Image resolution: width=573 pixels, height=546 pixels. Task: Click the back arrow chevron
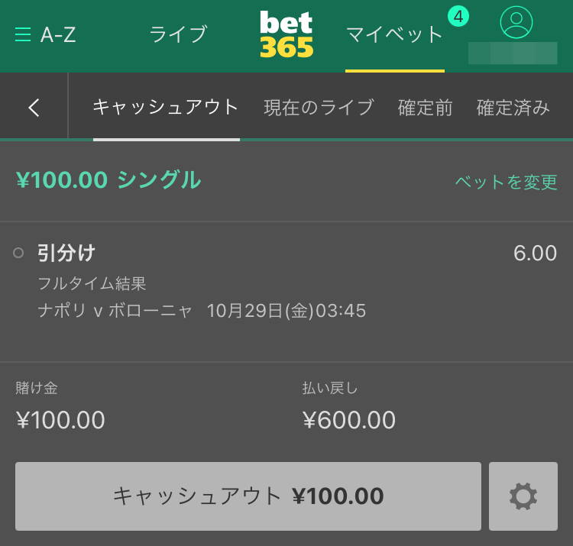pyautogui.click(x=34, y=108)
